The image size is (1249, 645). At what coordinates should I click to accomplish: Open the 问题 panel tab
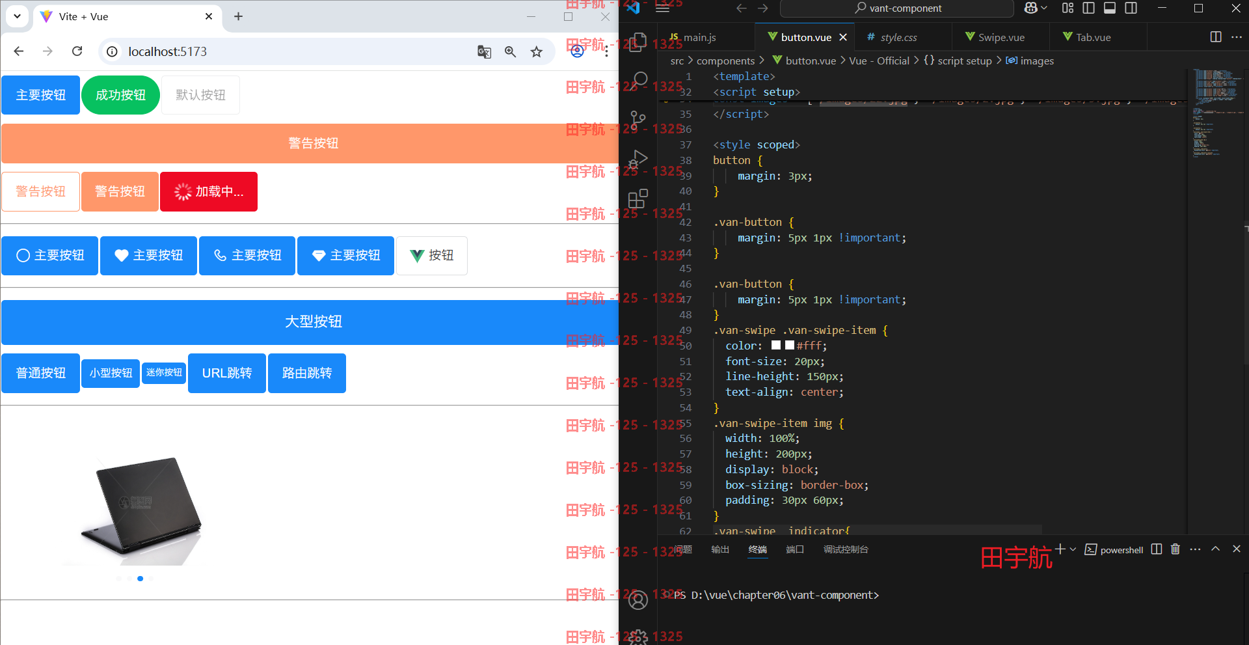[682, 549]
